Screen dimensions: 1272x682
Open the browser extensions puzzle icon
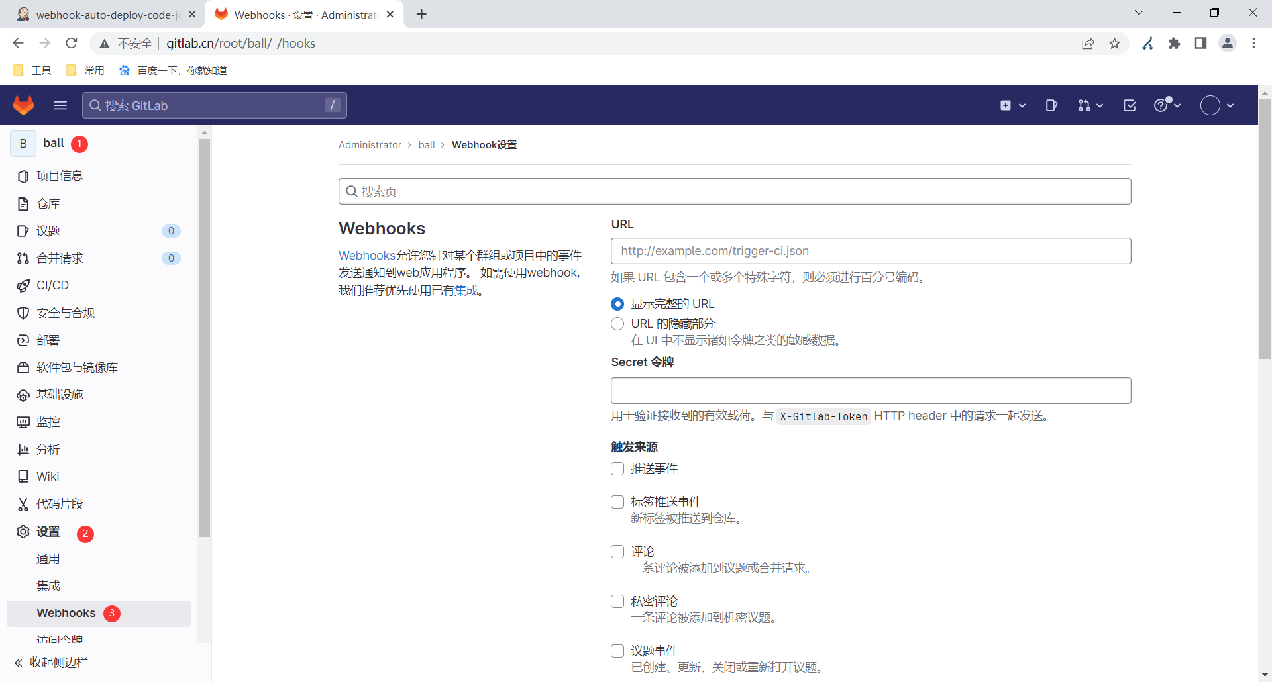point(1175,43)
